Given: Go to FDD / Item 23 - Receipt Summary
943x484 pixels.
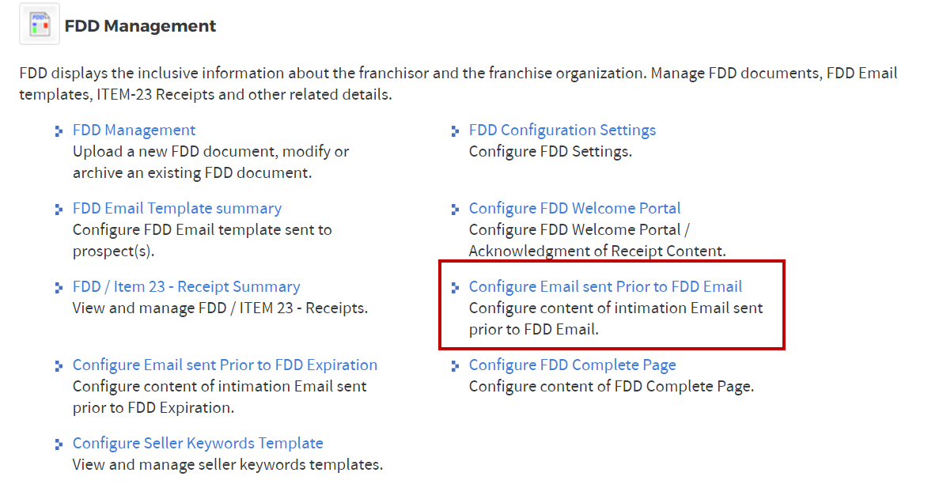Looking at the screenshot, I should 186,287.
